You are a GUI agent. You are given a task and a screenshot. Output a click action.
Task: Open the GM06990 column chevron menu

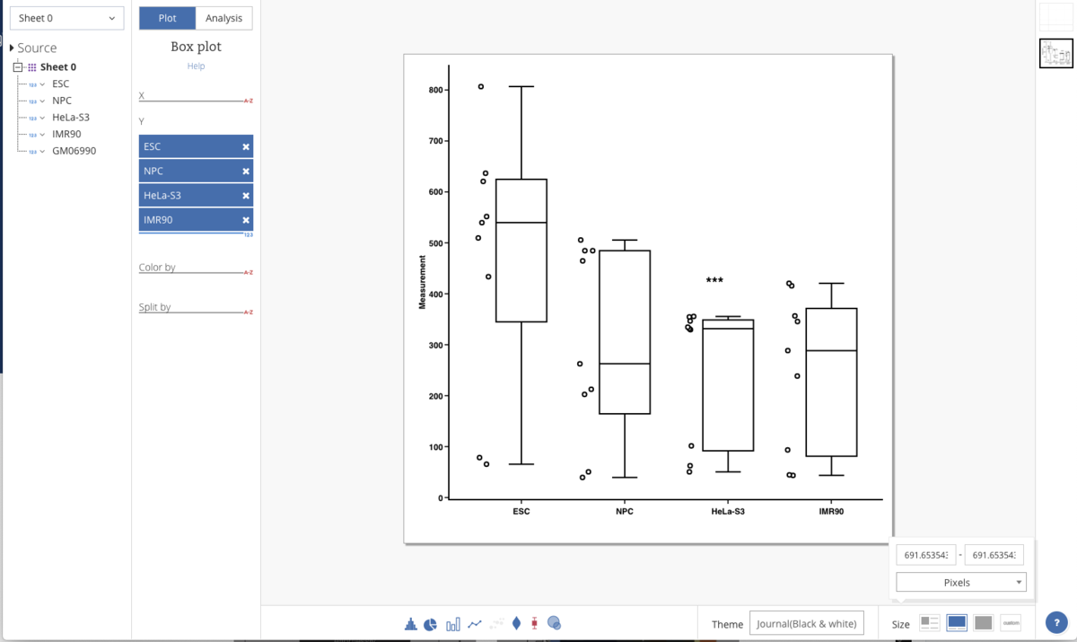[42, 152]
